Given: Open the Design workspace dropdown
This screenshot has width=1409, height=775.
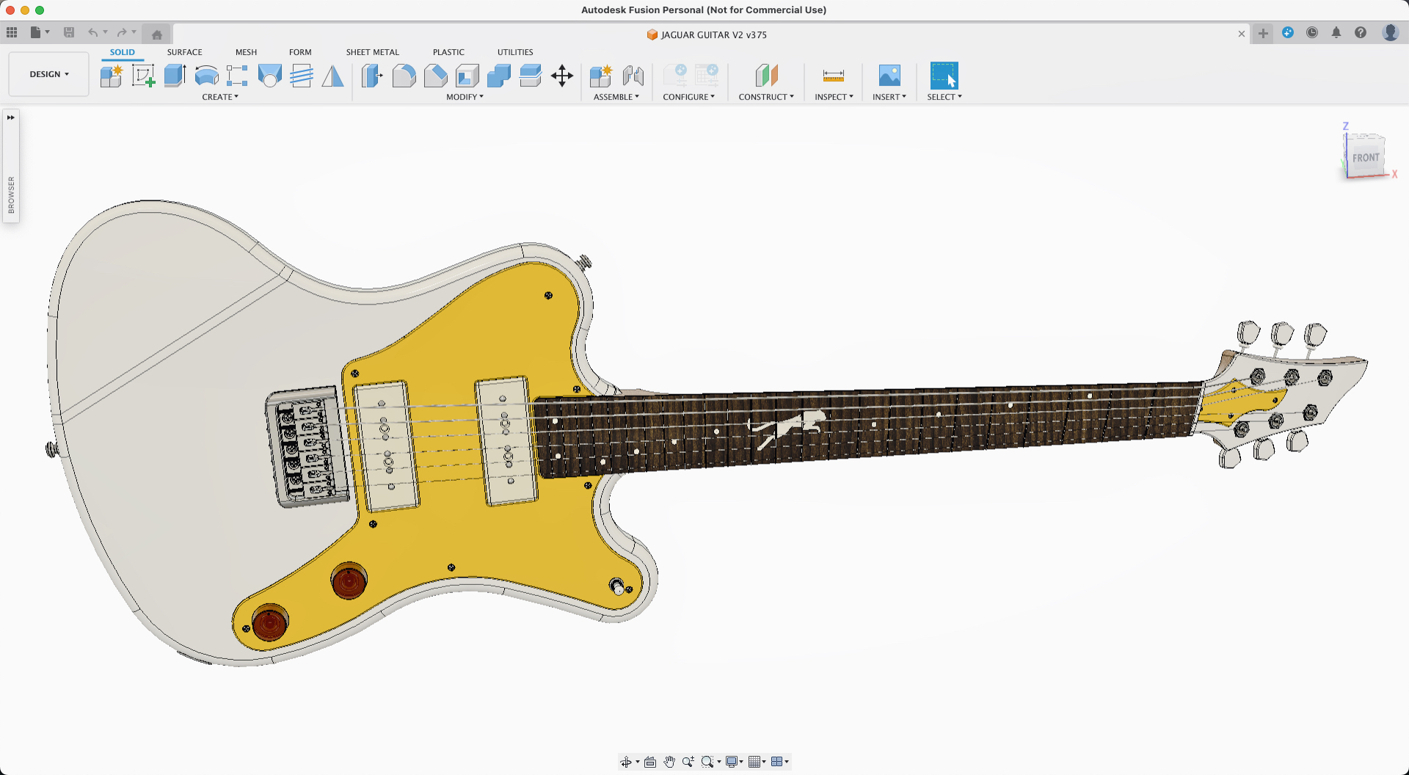Looking at the screenshot, I should [x=49, y=74].
